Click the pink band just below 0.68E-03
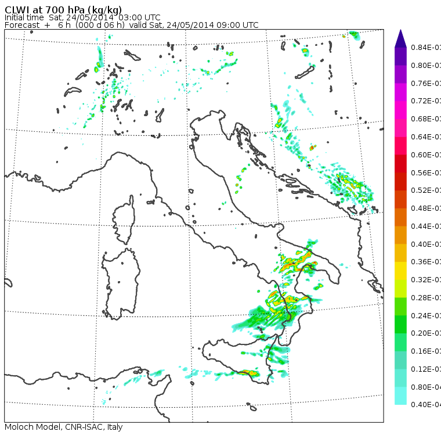The width and height of the screenshot is (441, 435). coord(400,128)
